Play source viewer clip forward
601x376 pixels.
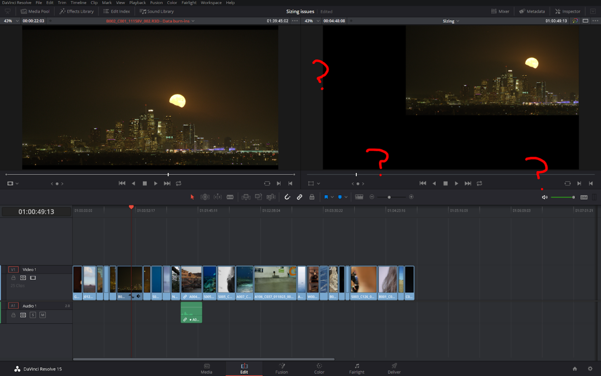click(x=156, y=184)
